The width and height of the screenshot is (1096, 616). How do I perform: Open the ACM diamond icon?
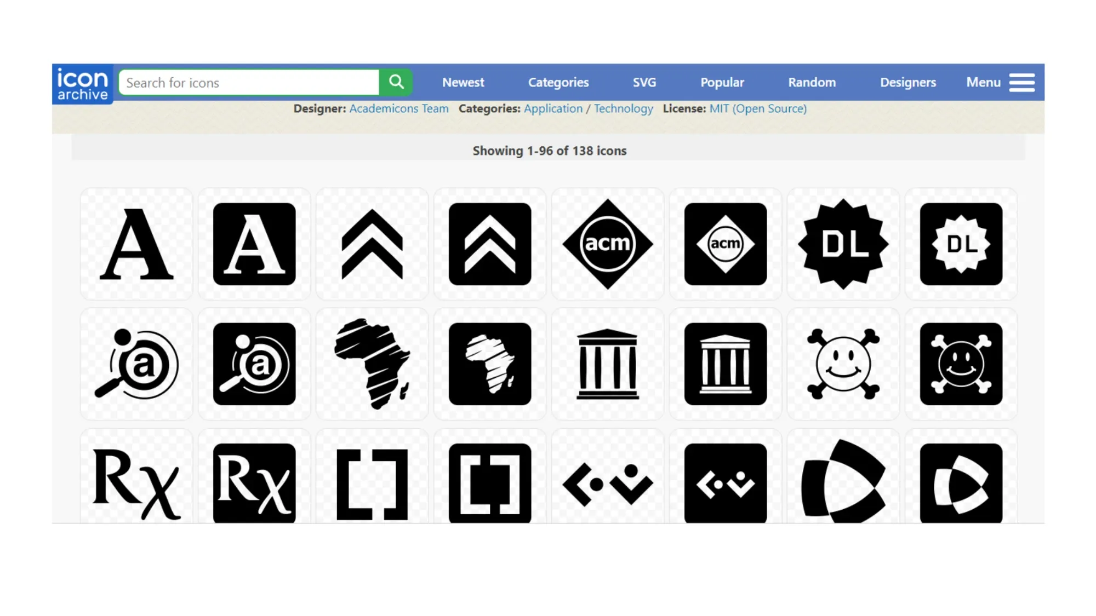pyautogui.click(x=608, y=244)
